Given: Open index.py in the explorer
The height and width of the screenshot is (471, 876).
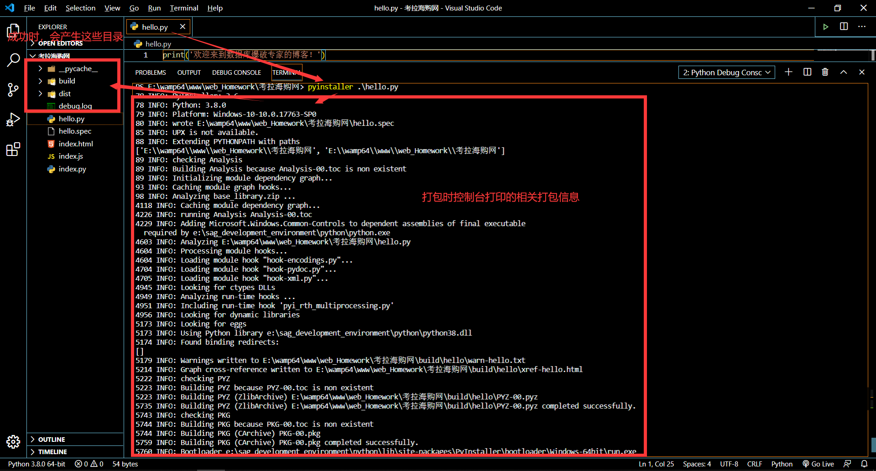Looking at the screenshot, I should (x=75, y=169).
